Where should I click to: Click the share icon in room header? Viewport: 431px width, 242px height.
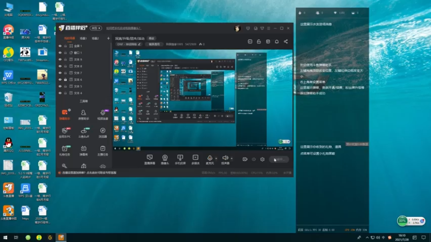click(286, 41)
